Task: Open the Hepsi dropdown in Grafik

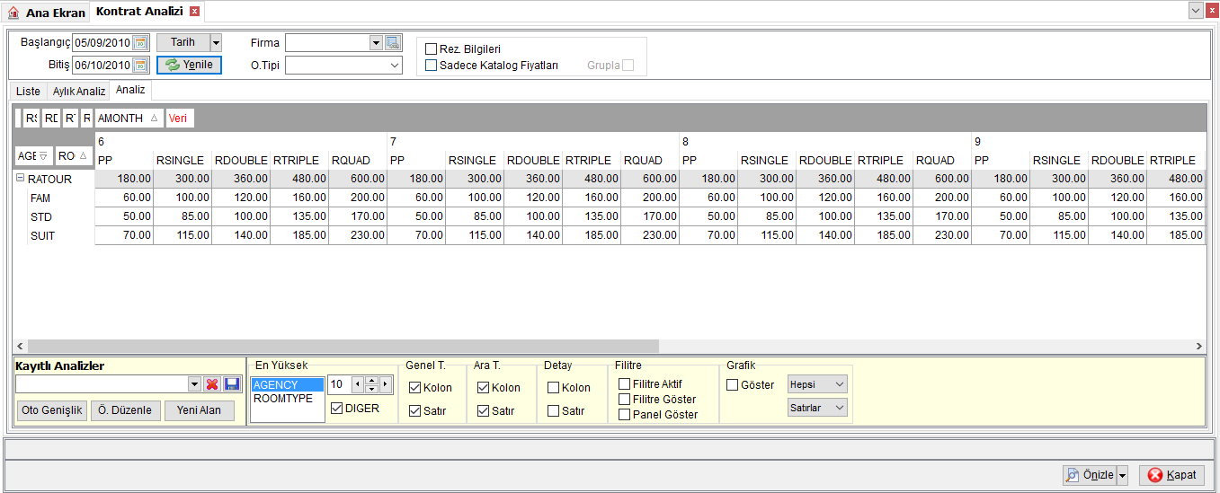Action: coord(817,384)
